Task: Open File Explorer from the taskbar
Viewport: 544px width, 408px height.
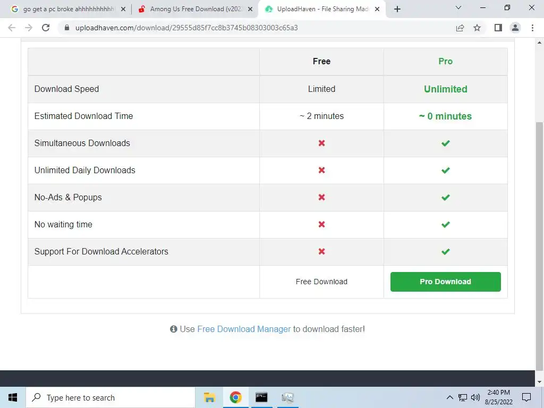Action: coord(209,397)
